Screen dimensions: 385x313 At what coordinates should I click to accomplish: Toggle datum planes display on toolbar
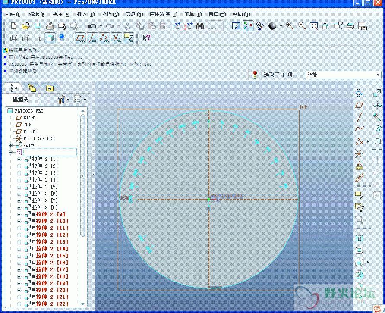80,38
